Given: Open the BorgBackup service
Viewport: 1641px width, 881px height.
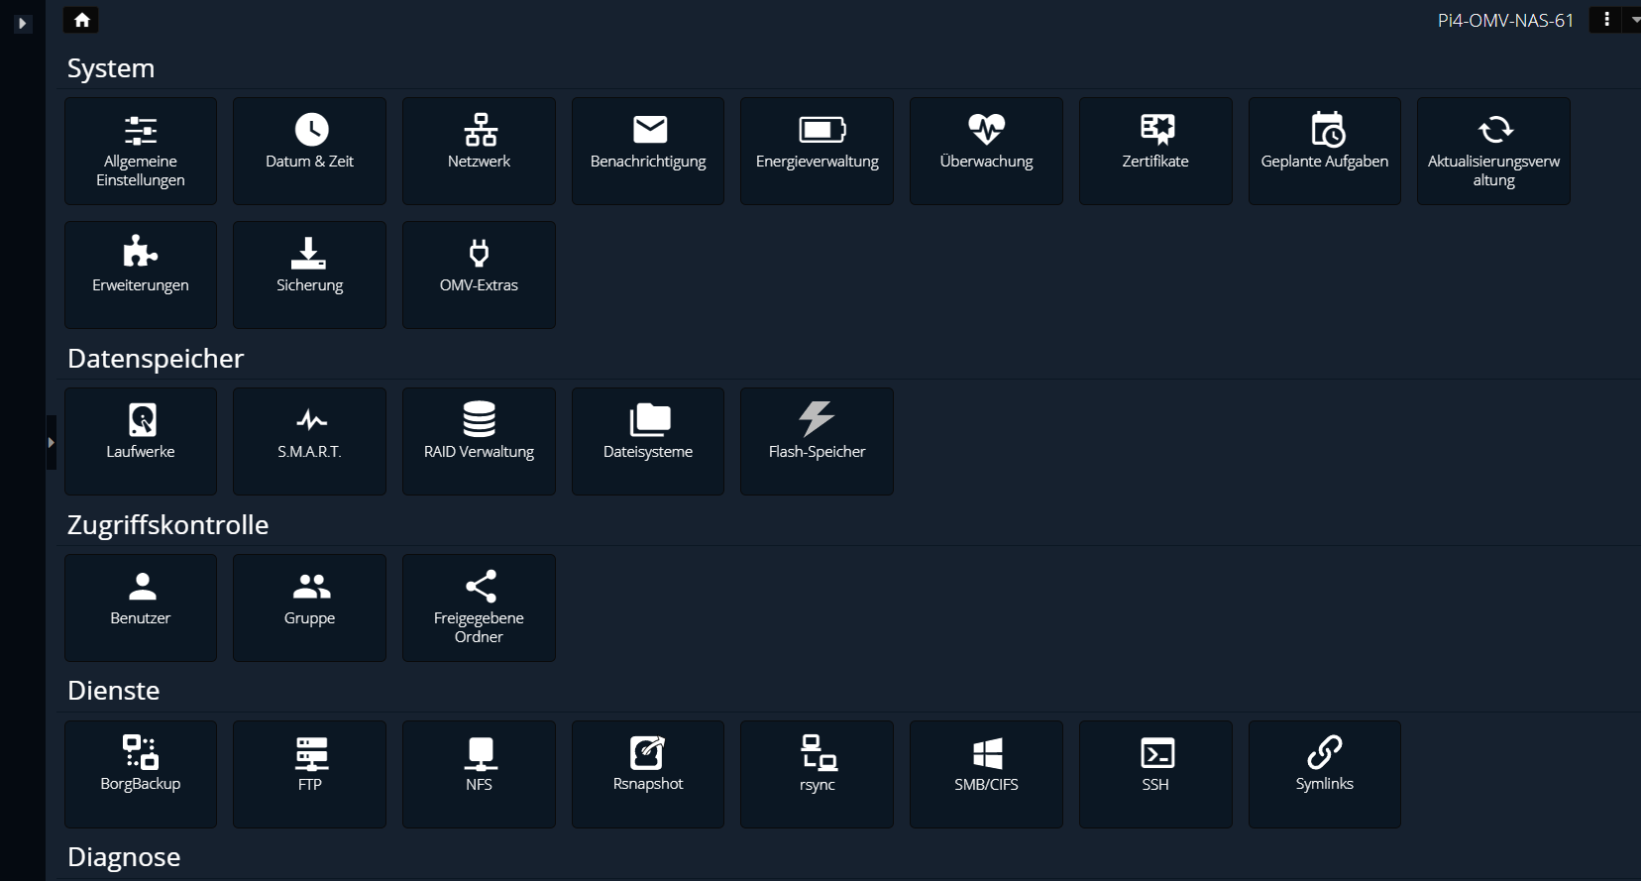Looking at the screenshot, I should (141, 774).
